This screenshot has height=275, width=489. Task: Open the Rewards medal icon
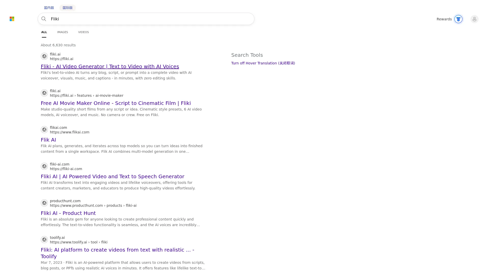(458, 19)
